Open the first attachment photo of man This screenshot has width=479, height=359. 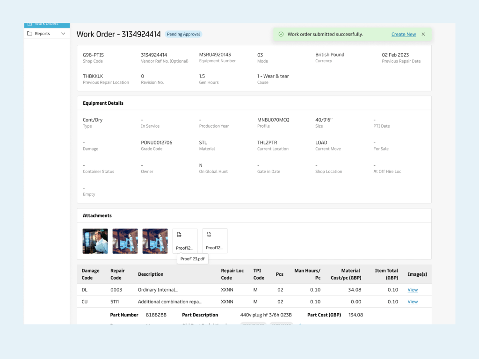coord(95,241)
